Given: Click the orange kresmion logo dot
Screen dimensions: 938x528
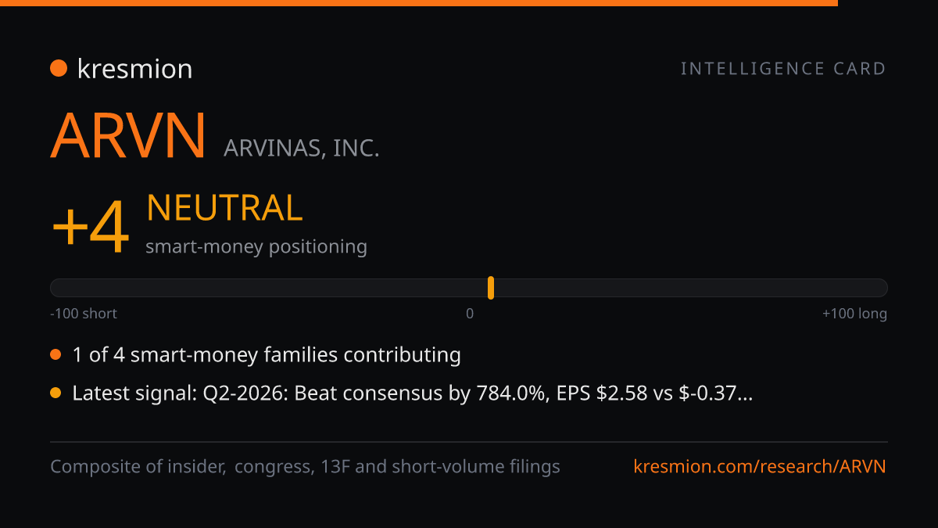Looking at the screenshot, I should (58, 69).
